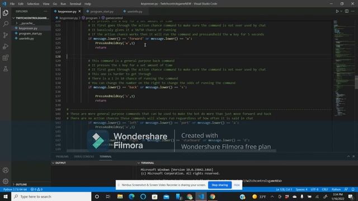Screen dimensions: 358x201
Task: Open the Help menu
Action: (88, 4)
